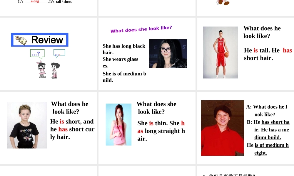Open the boy in black shirt photo
Viewport: 294px width, 176px height.
pos(27,125)
